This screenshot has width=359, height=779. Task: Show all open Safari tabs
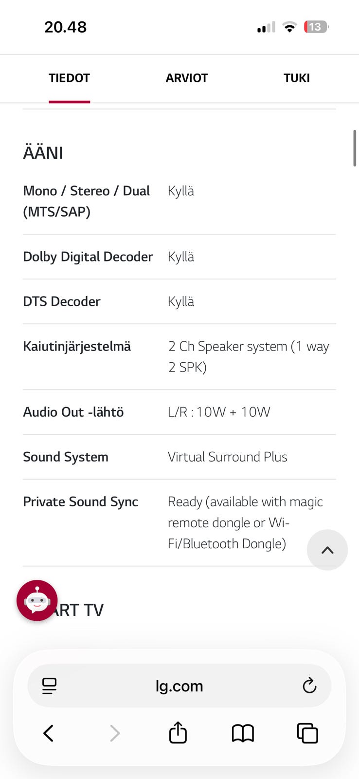[307, 733]
